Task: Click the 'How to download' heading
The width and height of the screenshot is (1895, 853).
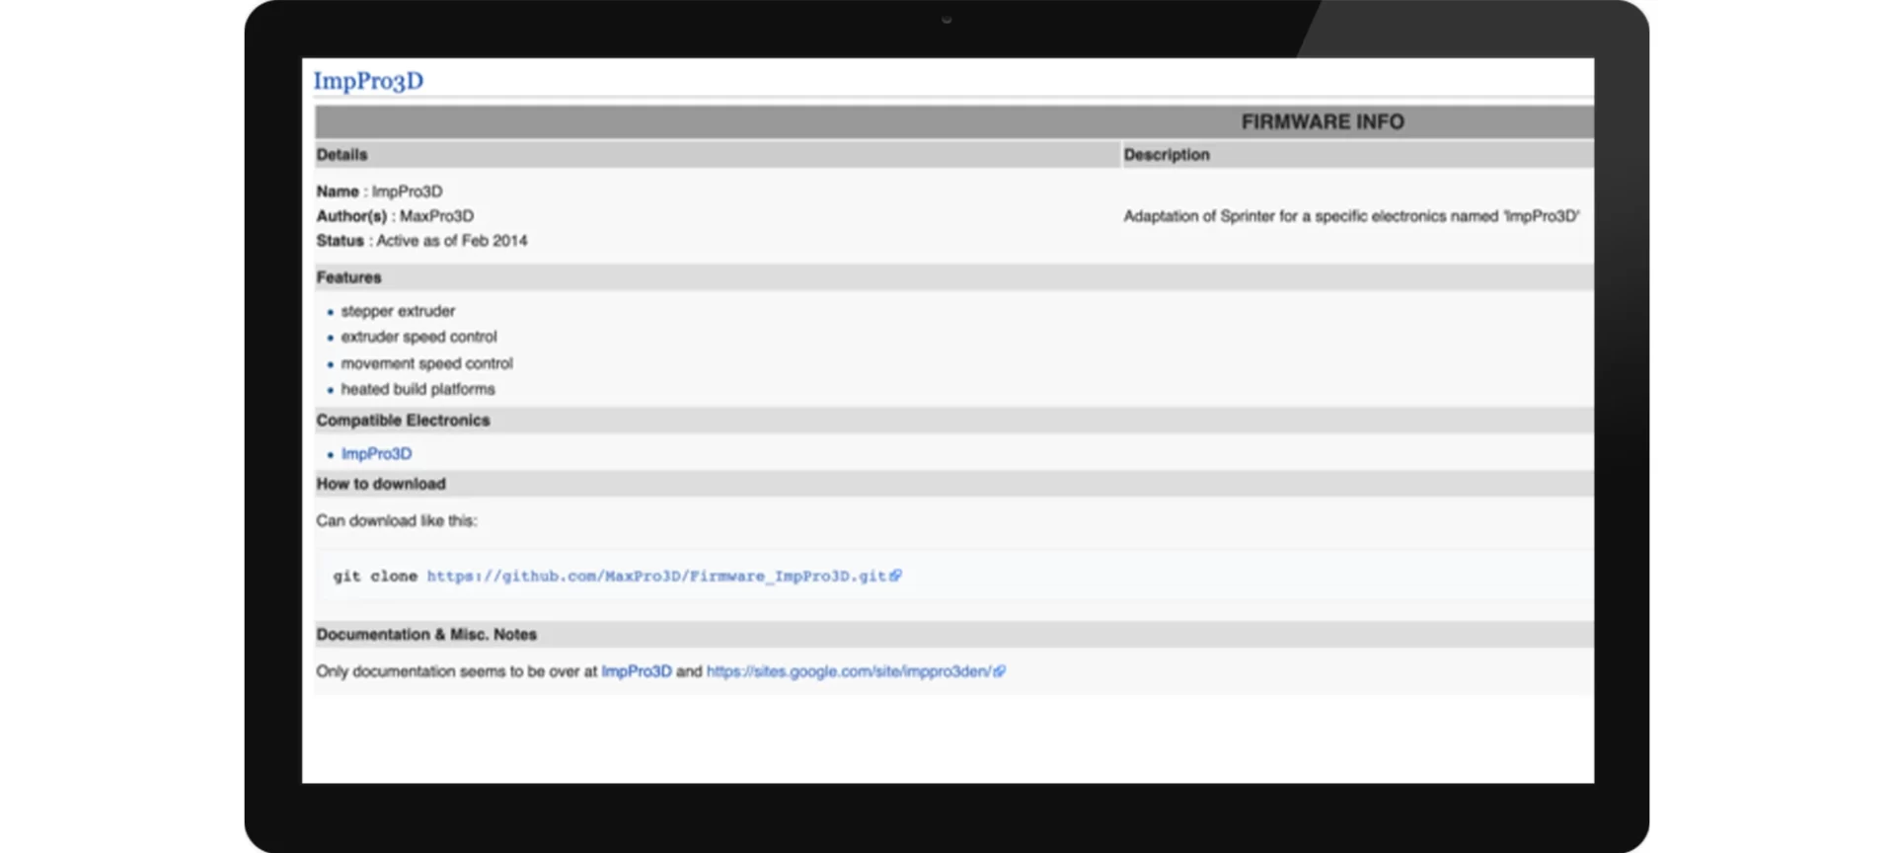Action: click(x=381, y=484)
